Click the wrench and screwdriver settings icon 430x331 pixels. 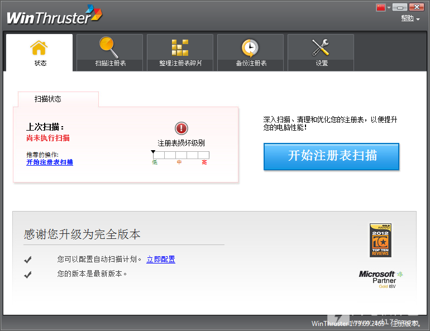[x=321, y=47]
